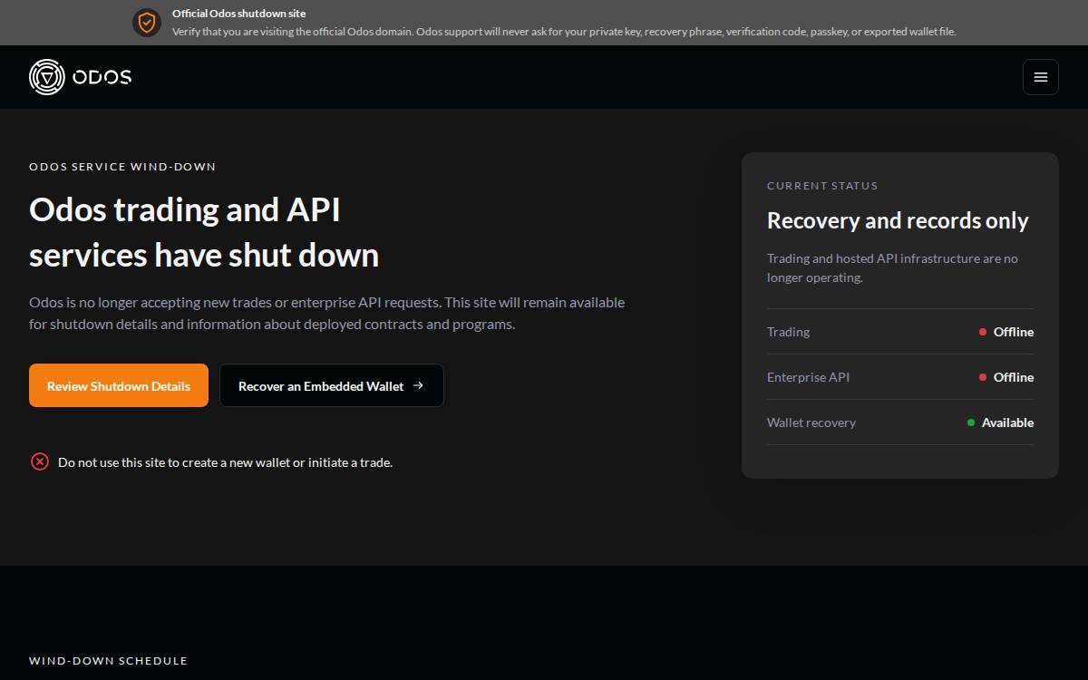Click the red X warning icon
Viewport: 1088px width, 680px height.
point(40,461)
